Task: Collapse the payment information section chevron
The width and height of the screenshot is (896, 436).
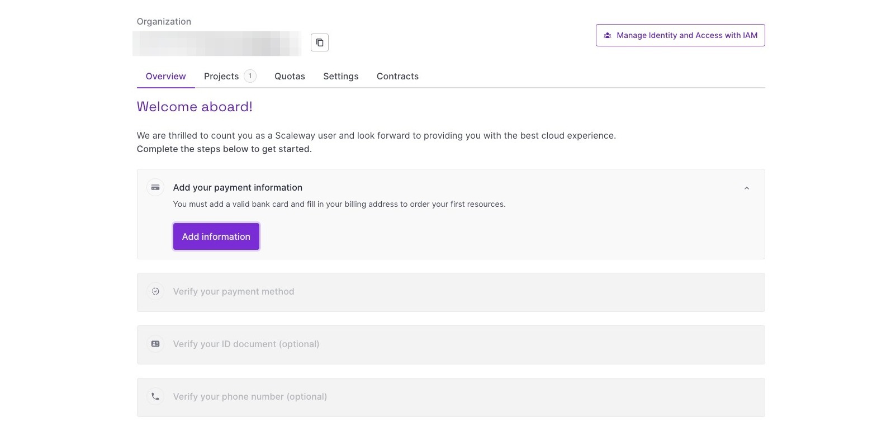Action: (x=747, y=188)
